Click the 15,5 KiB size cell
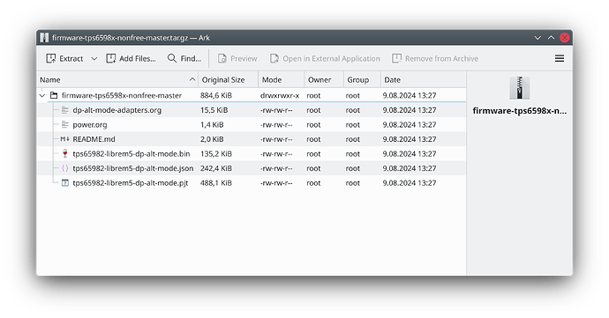Viewport: 609px width, 318px height. pyautogui.click(x=214, y=110)
